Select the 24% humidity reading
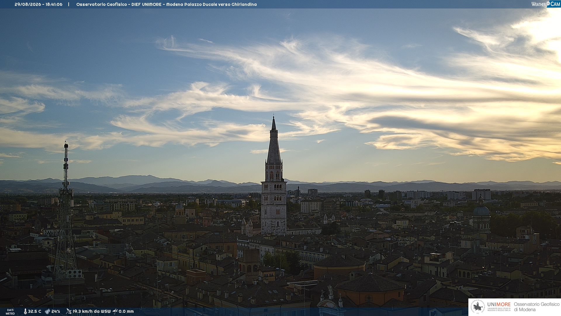 [x=56, y=312]
